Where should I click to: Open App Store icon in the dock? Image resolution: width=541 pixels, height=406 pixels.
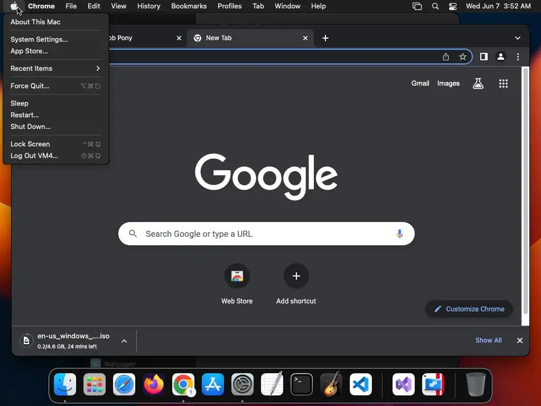point(213,384)
